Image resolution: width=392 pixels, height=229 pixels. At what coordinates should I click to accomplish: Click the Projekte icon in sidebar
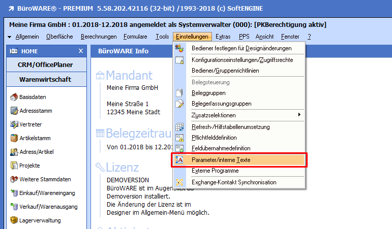(x=14, y=166)
